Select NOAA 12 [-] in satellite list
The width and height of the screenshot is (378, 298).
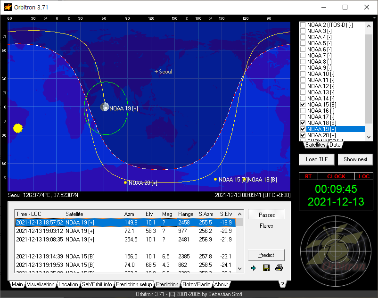[320, 86]
